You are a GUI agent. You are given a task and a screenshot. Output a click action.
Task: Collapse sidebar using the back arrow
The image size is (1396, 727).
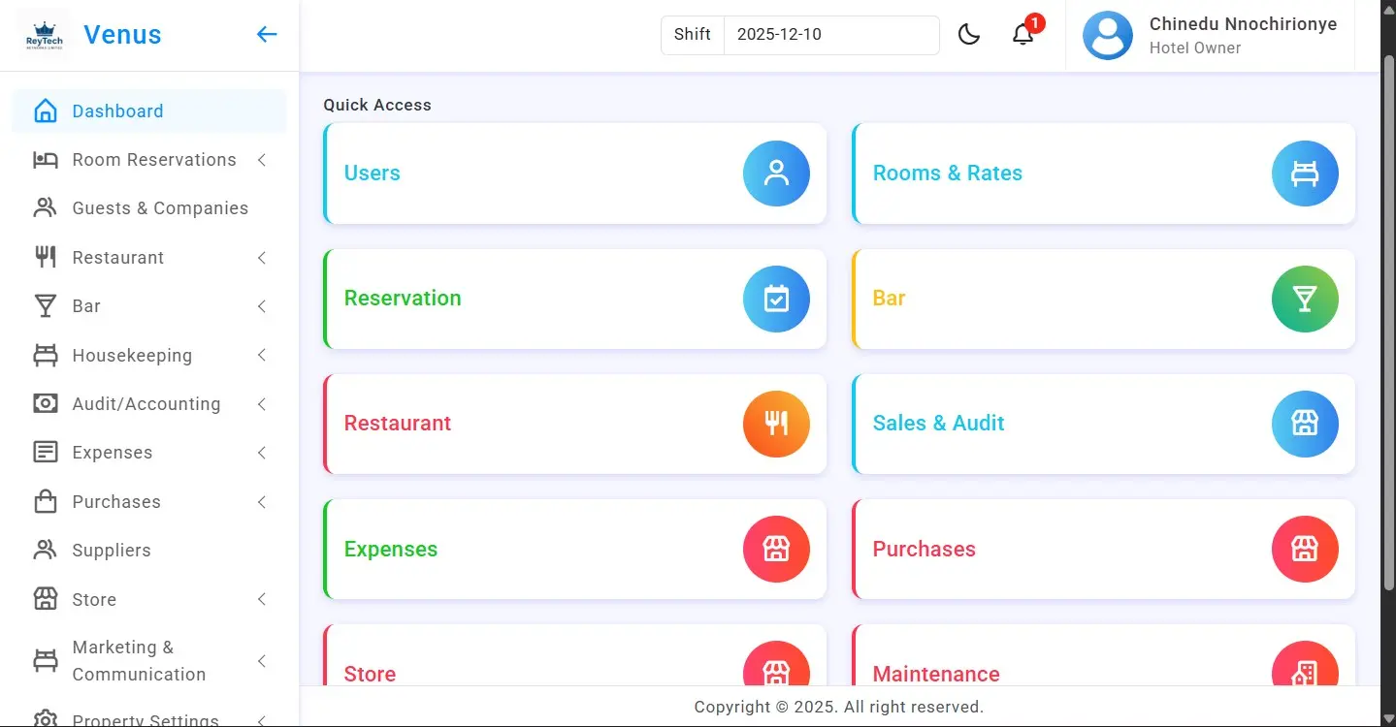point(267,35)
